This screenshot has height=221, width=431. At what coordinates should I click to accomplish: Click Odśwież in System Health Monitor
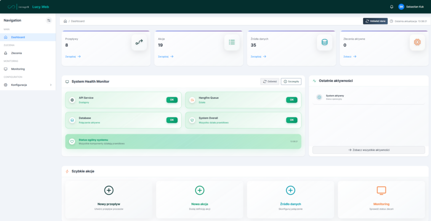point(270,81)
